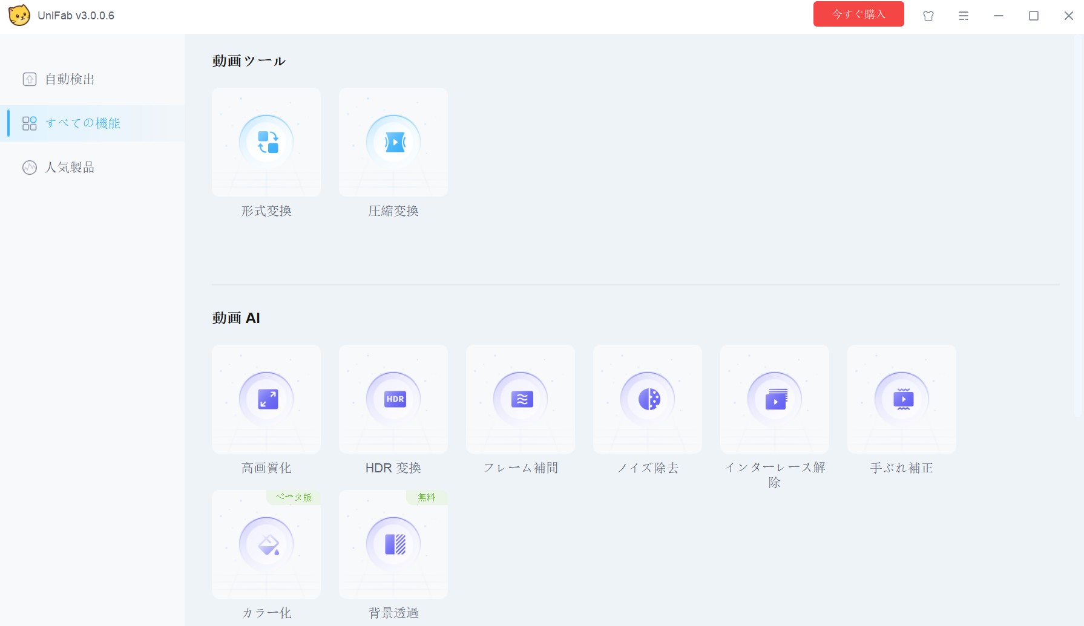Click the 自動検出 sidebar icon
The height and width of the screenshot is (626, 1084).
click(x=30, y=79)
